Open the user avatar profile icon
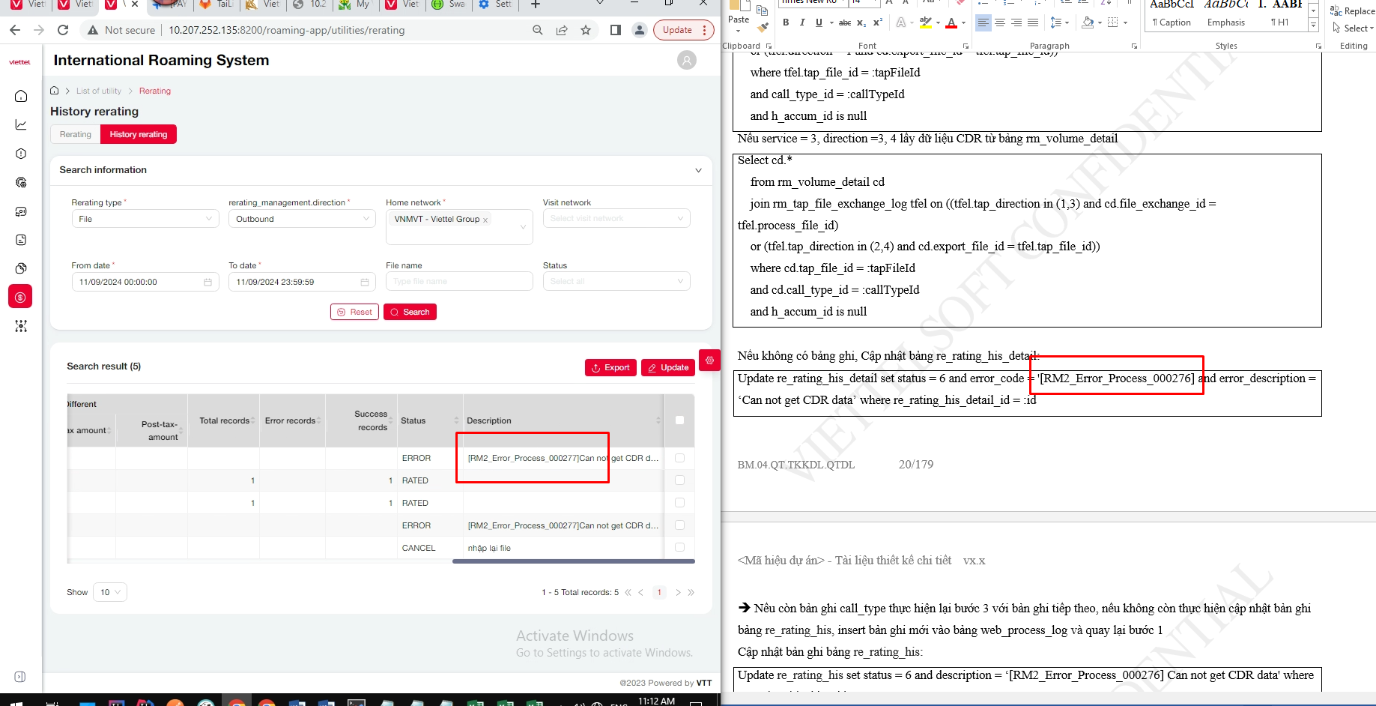 686,60
